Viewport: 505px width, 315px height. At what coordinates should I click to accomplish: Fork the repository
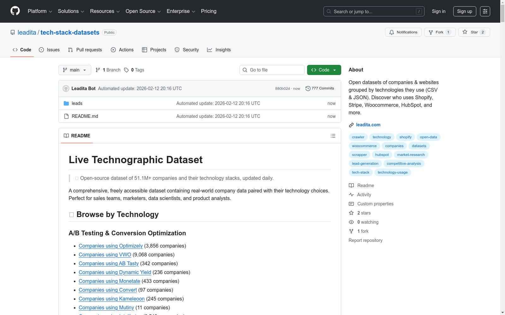coord(440,32)
